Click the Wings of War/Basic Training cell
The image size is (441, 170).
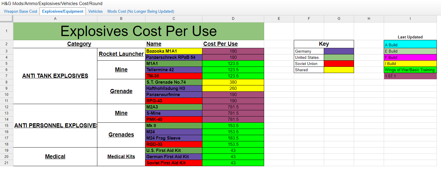coord(410,70)
